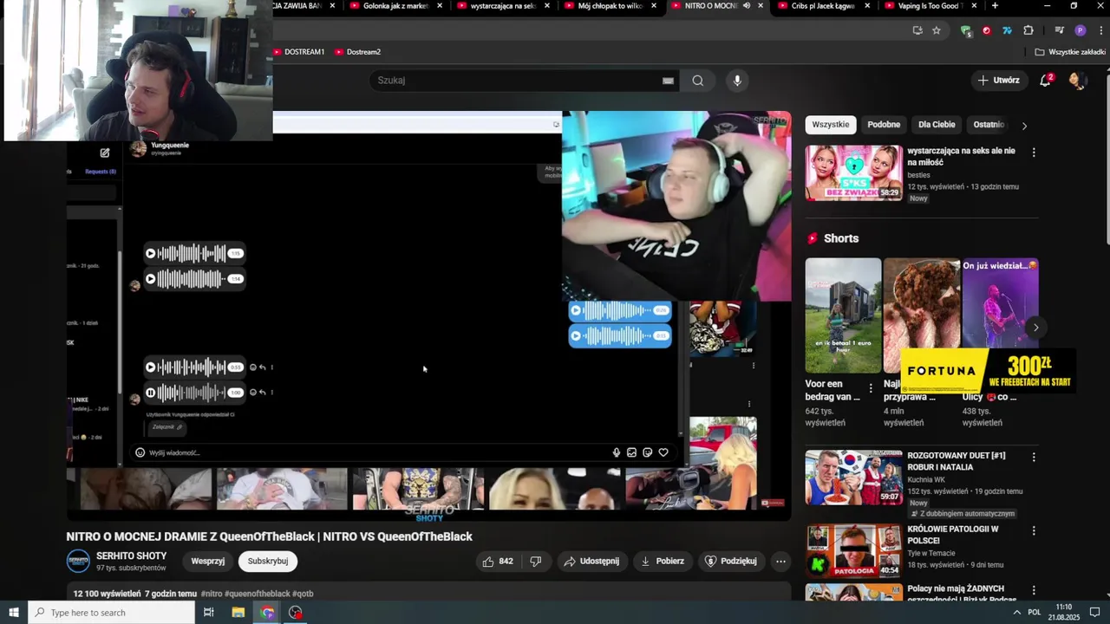This screenshot has height=624, width=1110.
Task: Open the three-dot more actions under the video
Action: pos(780,562)
